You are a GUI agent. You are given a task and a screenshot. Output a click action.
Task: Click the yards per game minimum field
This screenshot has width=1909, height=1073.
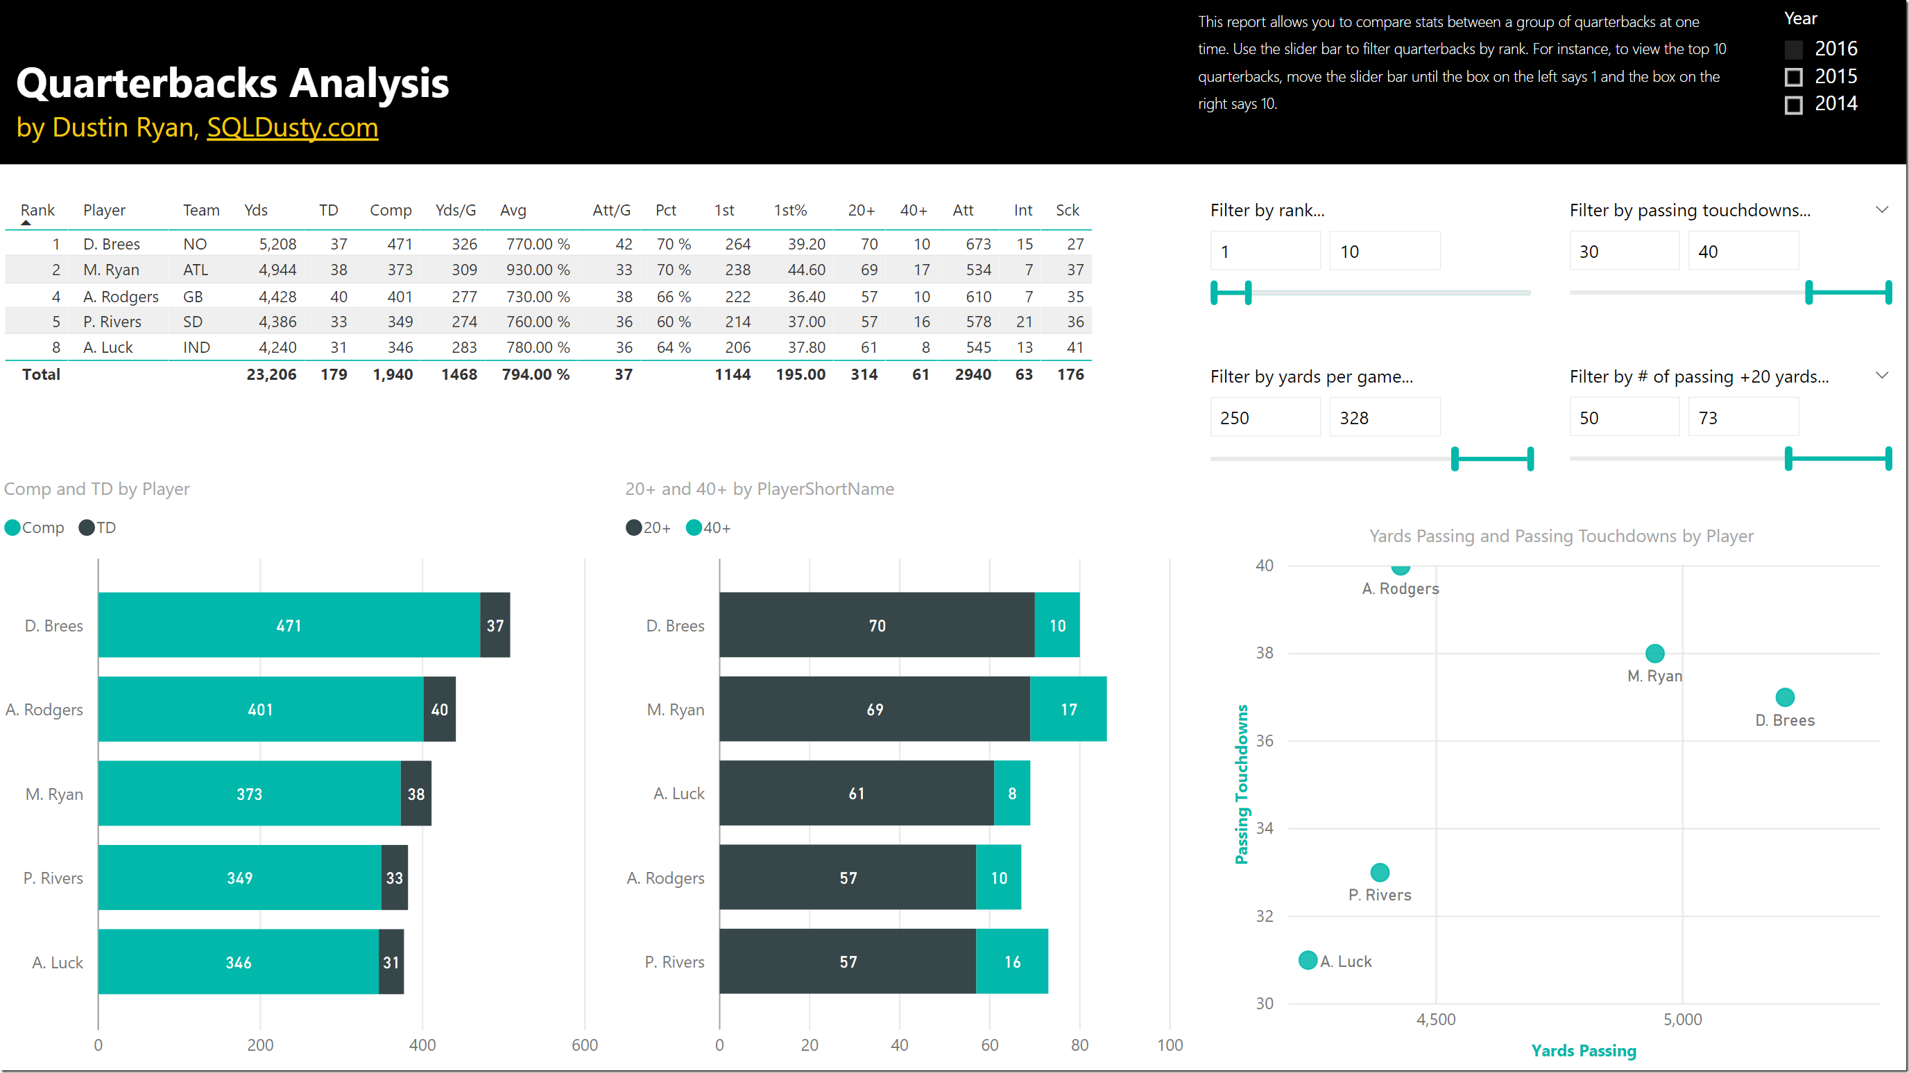pos(1265,418)
